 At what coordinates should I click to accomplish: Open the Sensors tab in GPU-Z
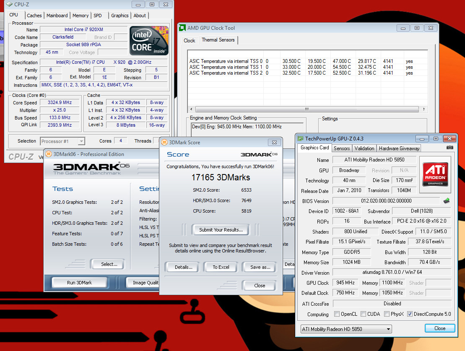coord(342,148)
